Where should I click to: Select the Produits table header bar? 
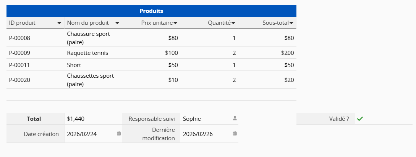pos(151,11)
